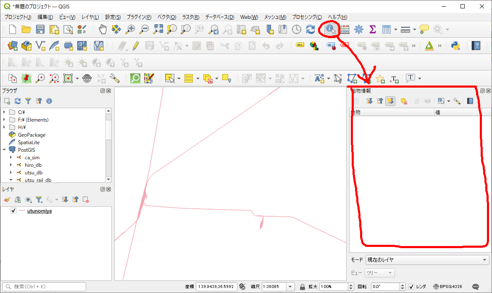Click the Pan Map hand tool
This screenshot has height=293, width=492.
tap(103, 29)
